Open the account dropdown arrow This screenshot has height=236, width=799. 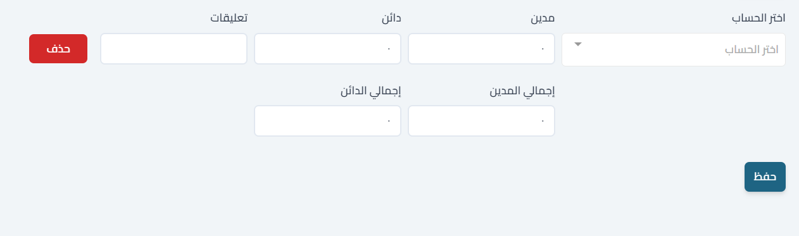(577, 44)
